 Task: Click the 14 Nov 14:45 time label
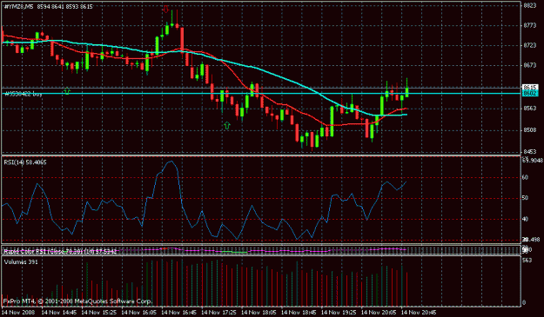[59, 312]
